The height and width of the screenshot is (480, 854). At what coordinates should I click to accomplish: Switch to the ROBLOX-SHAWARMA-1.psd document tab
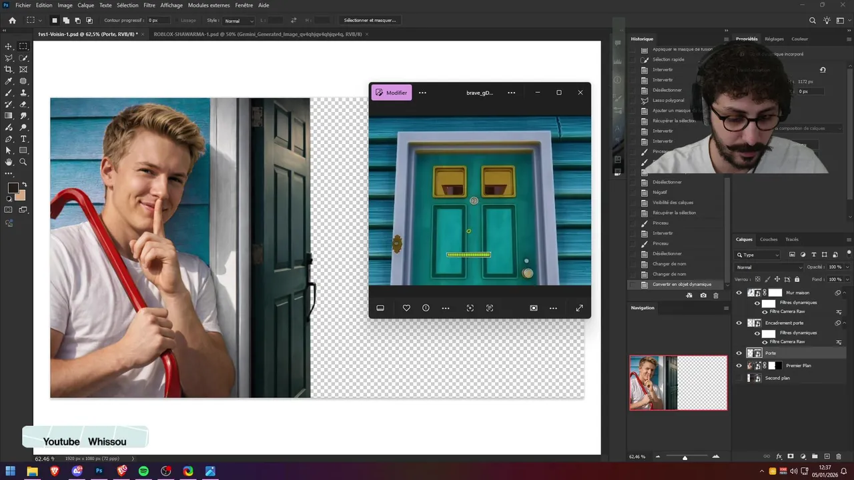pyautogui.click(x=258, y=34)
